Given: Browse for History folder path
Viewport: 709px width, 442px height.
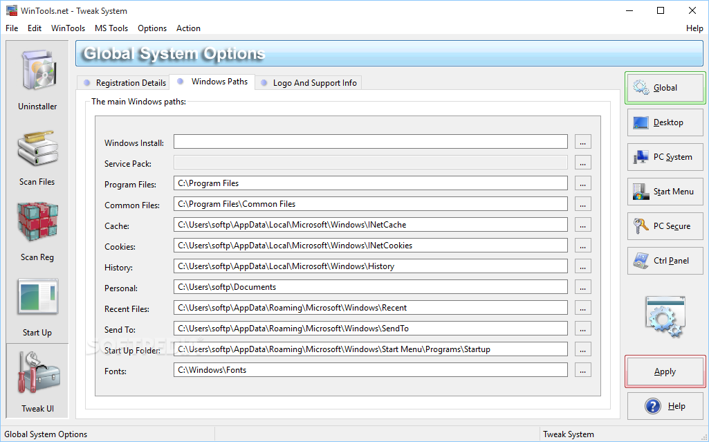Looking at the screenshot, I should click(x=583, y=266).
